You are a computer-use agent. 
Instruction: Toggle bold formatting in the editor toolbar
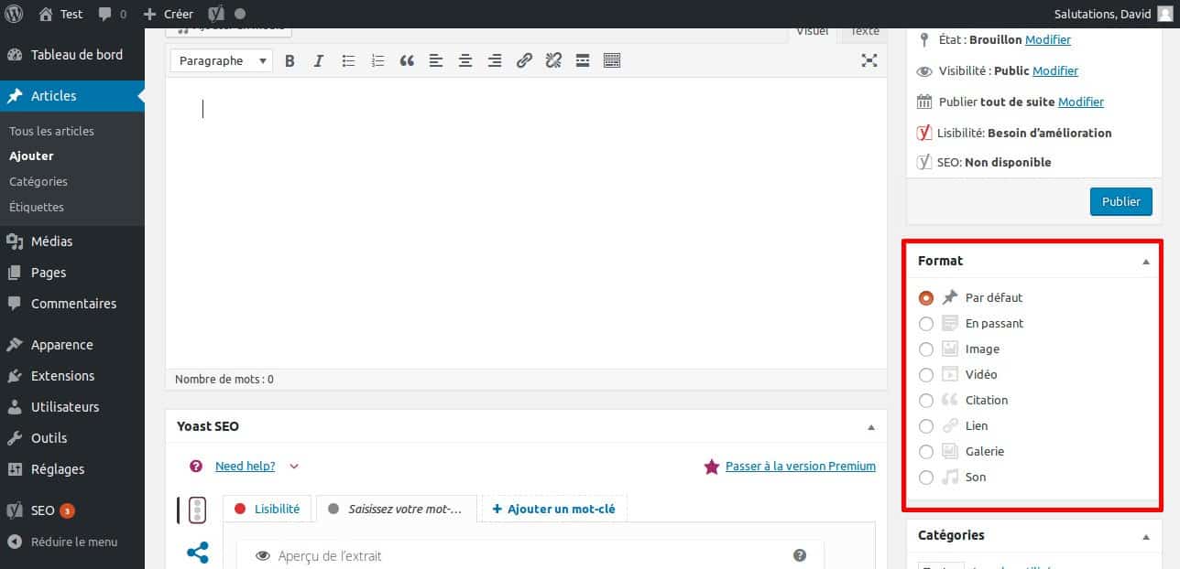pyautogui.click(x=290, y=60)
